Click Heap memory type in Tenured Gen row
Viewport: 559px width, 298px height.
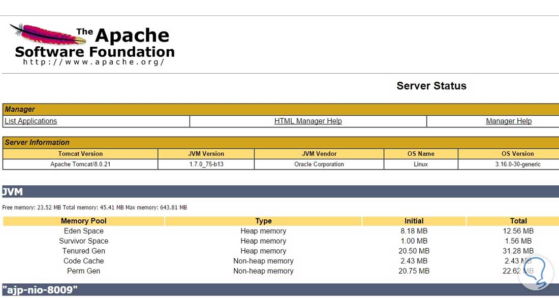click(263, 251)
